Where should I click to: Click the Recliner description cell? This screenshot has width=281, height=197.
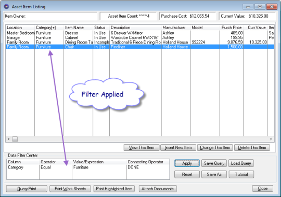click(x=118, y=47)
